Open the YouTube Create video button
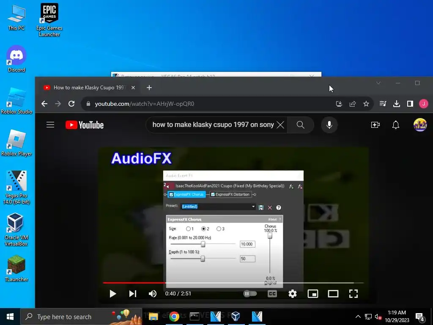This screenshot has width=433, height=325. [x=375, y=125]
